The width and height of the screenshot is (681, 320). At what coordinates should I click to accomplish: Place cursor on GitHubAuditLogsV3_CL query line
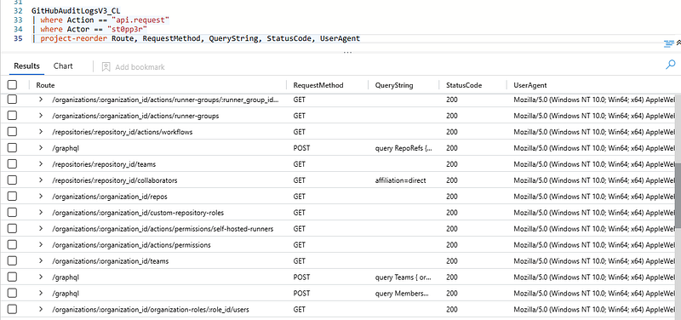pos(76,12)
